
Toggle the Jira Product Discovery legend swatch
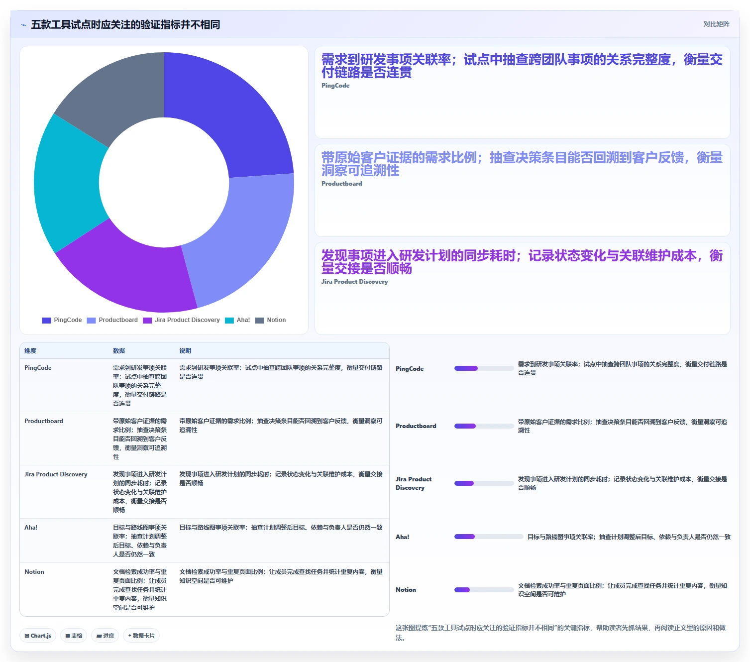click(x=147, y=320)
